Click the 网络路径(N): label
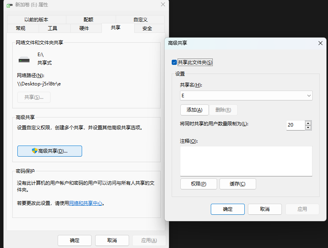 (x=30, y=75)
